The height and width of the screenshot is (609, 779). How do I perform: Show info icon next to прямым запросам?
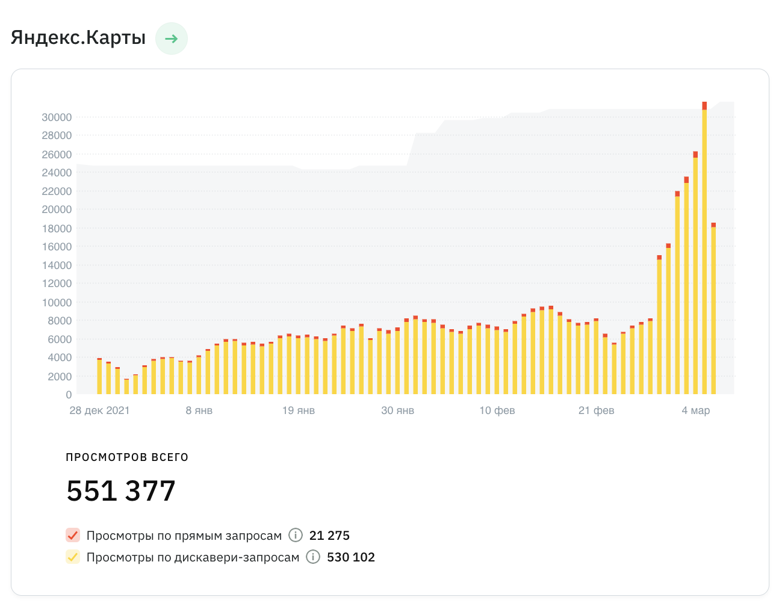pyautogui.click(x=296, y=534)
